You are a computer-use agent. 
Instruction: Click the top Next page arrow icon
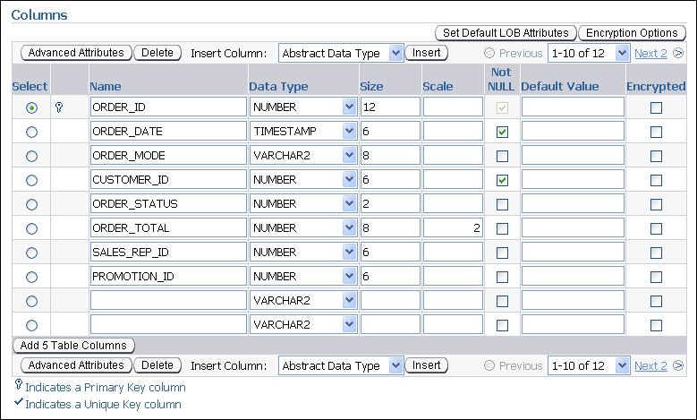coord(678,53)
